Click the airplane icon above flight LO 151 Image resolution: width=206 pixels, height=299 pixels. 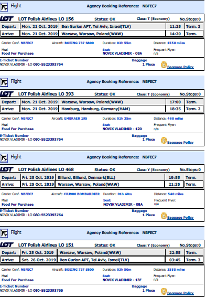pos(4,233)
